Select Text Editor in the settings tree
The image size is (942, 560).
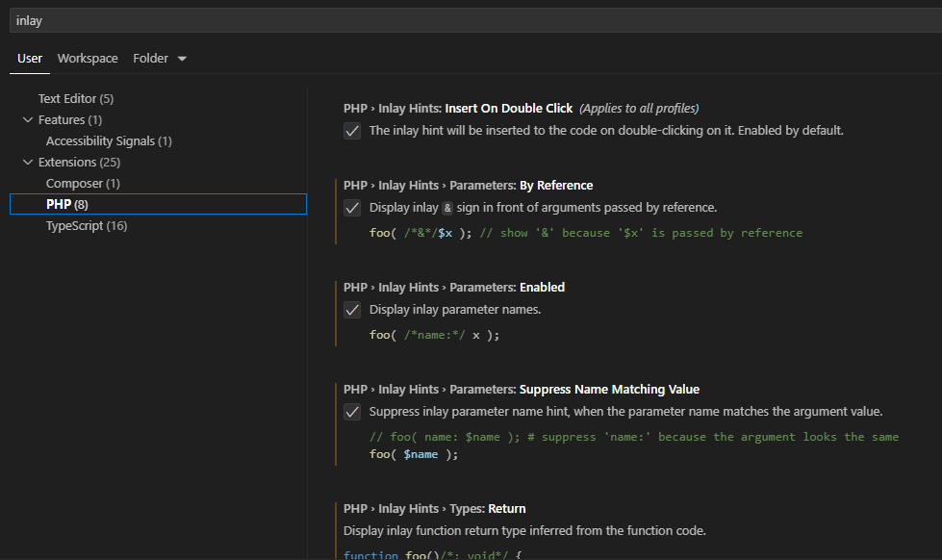75,99
